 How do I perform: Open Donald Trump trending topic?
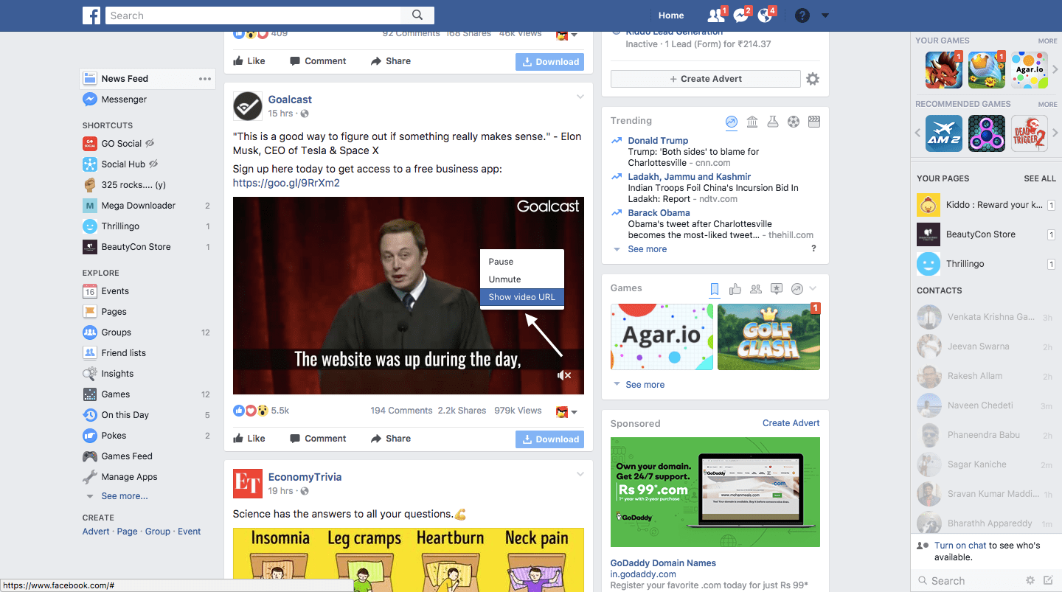coord(658,141)
